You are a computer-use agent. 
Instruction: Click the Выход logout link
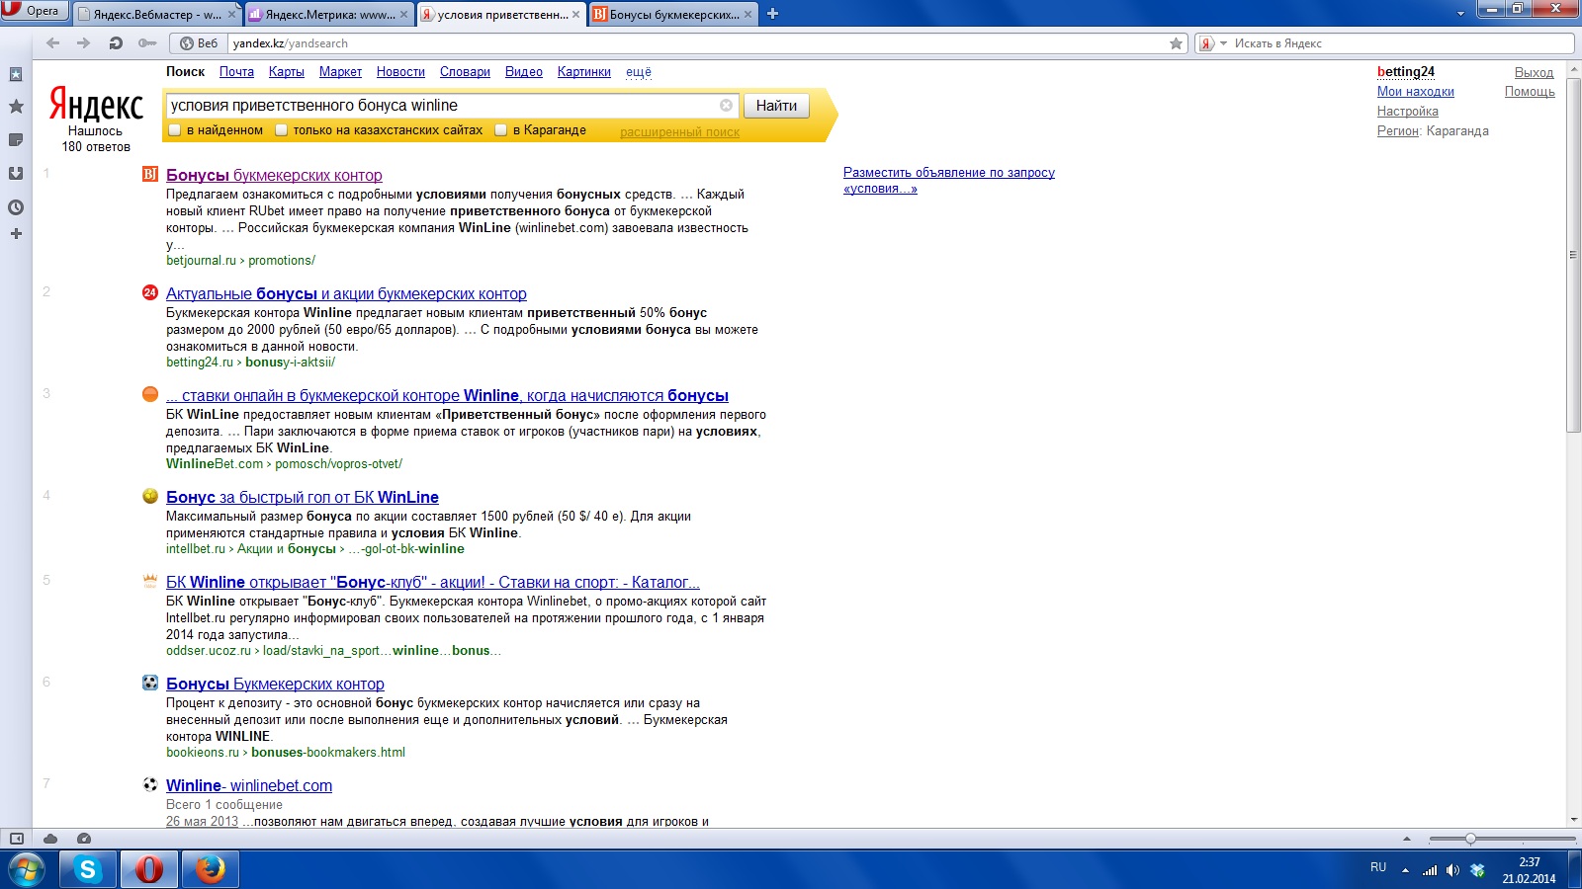[1534, 72]
